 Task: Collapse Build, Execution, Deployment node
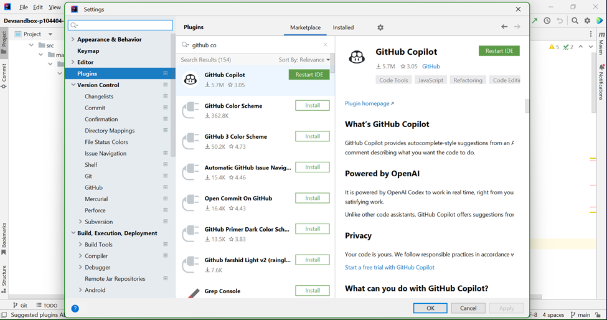tap(73, 233)
